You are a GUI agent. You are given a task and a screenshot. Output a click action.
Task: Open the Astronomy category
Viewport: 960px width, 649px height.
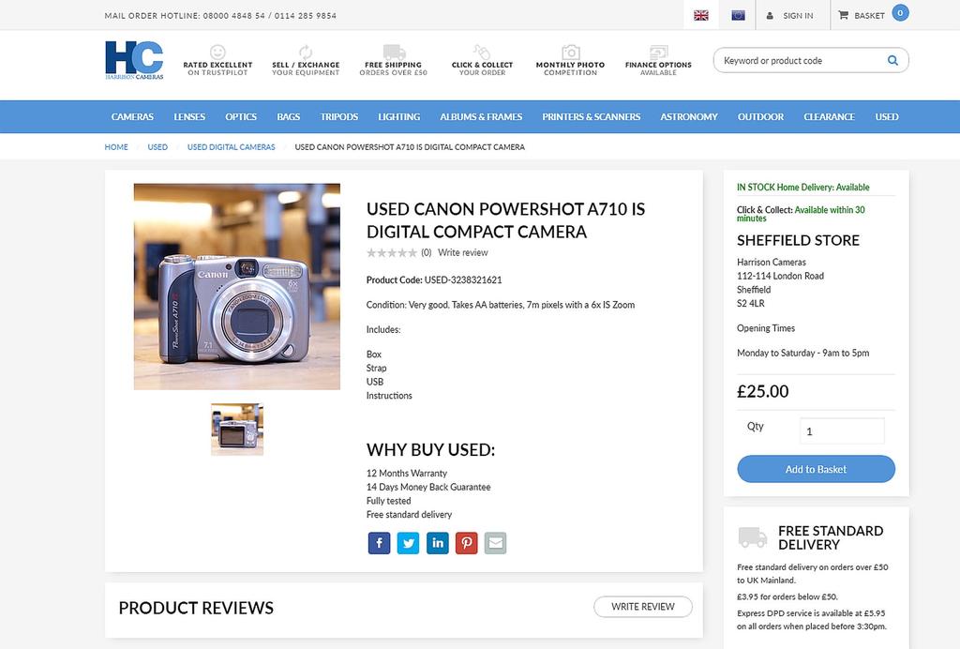tap(689, 117)
